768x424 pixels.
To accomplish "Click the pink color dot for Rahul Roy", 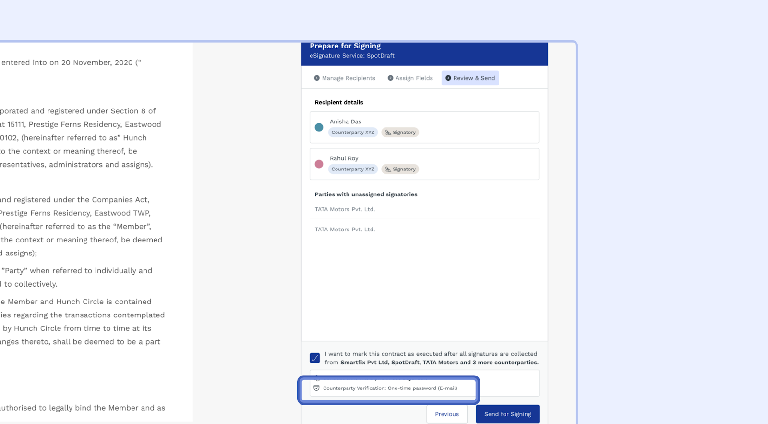I will click(319, 164).
